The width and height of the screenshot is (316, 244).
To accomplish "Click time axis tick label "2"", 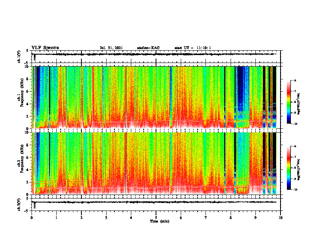I will point(81,218).
